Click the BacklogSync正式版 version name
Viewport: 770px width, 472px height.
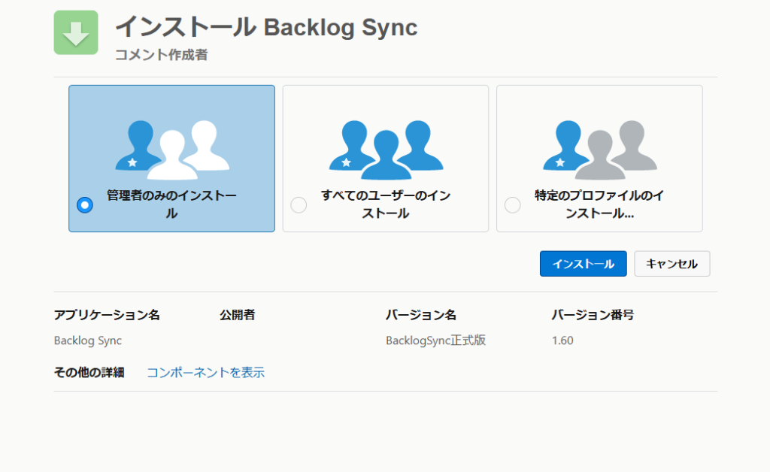[435, 340]
